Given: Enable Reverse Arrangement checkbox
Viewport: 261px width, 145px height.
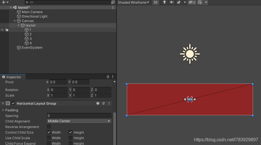Looking at the screenshot, I should [x=49, y=127].
